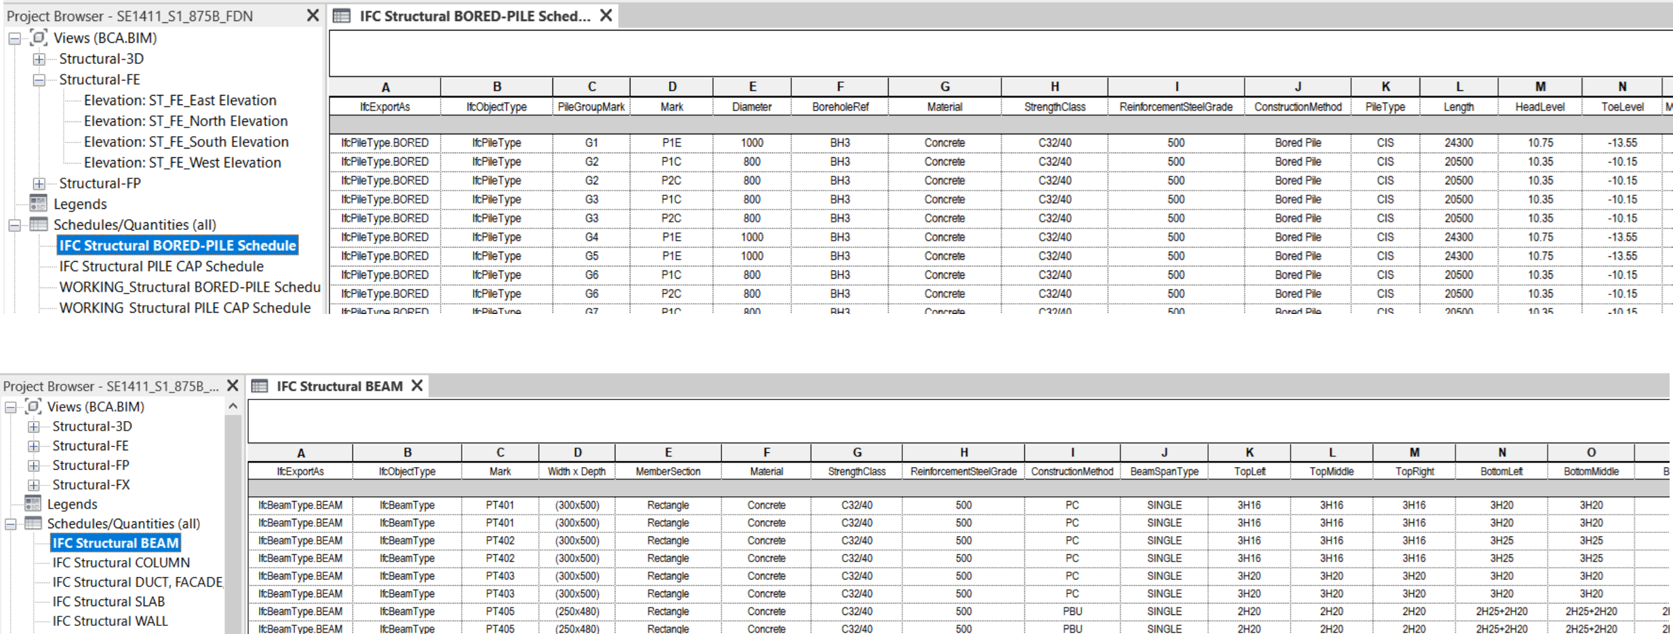Click the G5 pile group cell
The width and height of the screenshot is (1673, 634).
coord(592,256)
